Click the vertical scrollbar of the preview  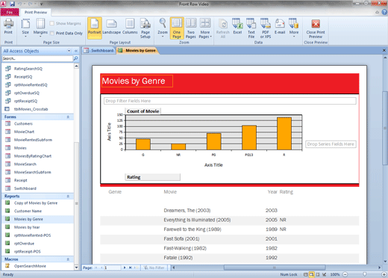pos(385,129)
